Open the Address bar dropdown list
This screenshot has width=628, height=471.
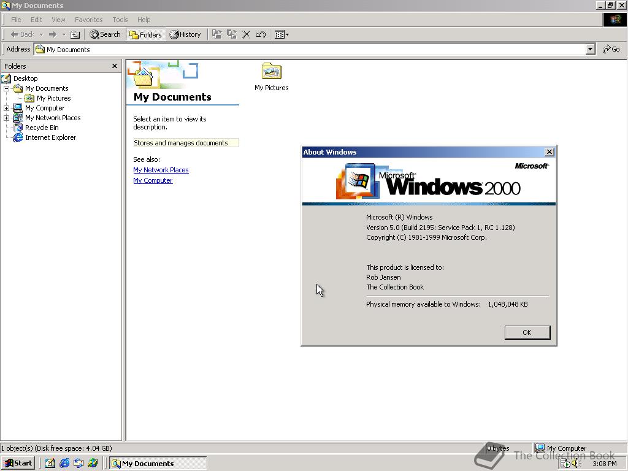[x=591, y=49]
